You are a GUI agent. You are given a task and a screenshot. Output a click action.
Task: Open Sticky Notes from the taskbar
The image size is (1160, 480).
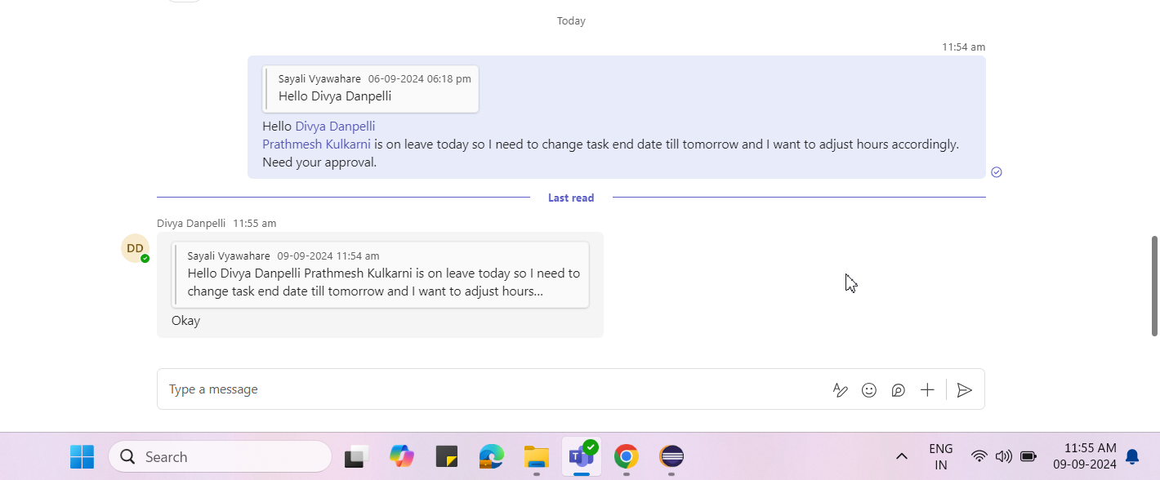(447, 456)
